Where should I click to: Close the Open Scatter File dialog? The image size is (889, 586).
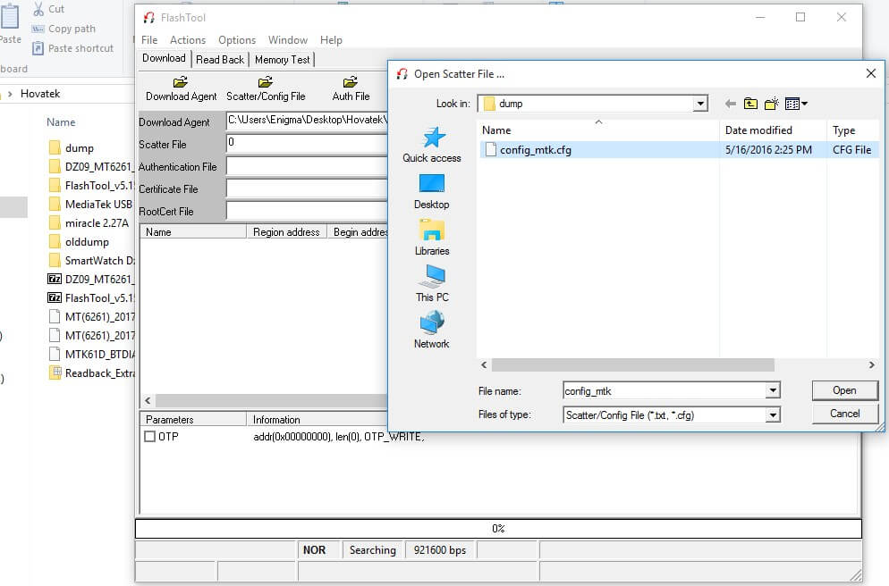click(x=871, y=73)
